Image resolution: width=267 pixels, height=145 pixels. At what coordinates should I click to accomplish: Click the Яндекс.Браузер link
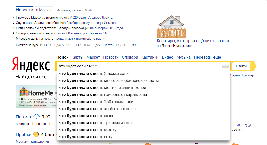(x=242, y=75)
